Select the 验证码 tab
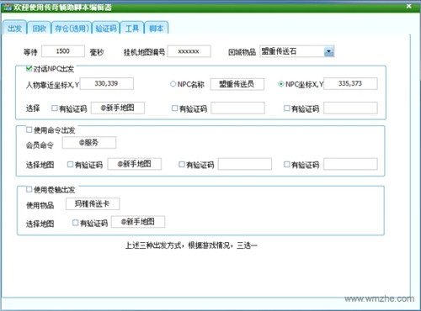This screenshot has width=421, height=311. [x=106, y=28]
